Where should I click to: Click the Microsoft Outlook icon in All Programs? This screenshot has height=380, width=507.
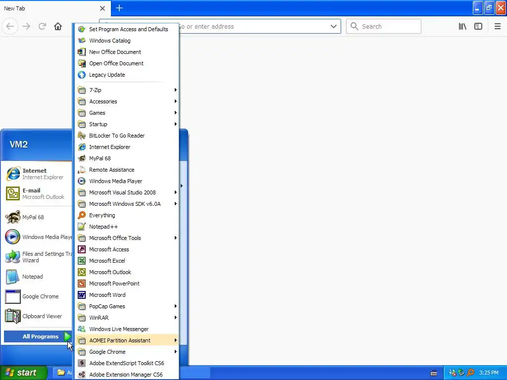coord(82,272)
